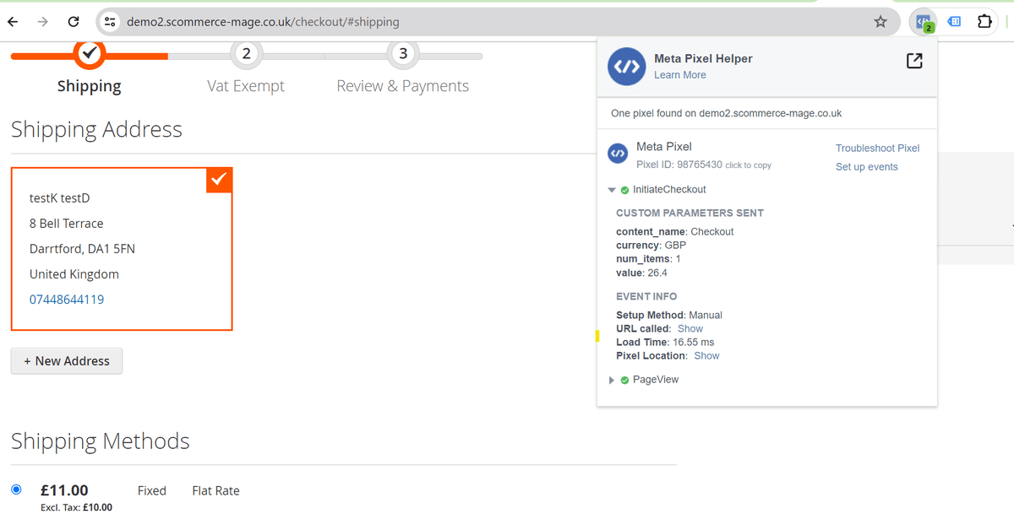Image resolution: width=1014 pixels, height=530 pixels.
Task: Open the browser Extensions puzzle icon
Action: pyautogui.click(x=984, y=22)
